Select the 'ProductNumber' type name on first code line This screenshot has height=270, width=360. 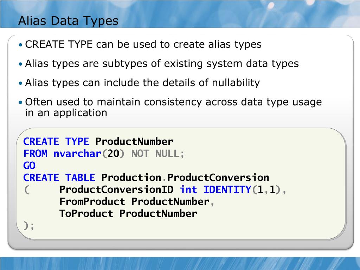coord(134,141)
